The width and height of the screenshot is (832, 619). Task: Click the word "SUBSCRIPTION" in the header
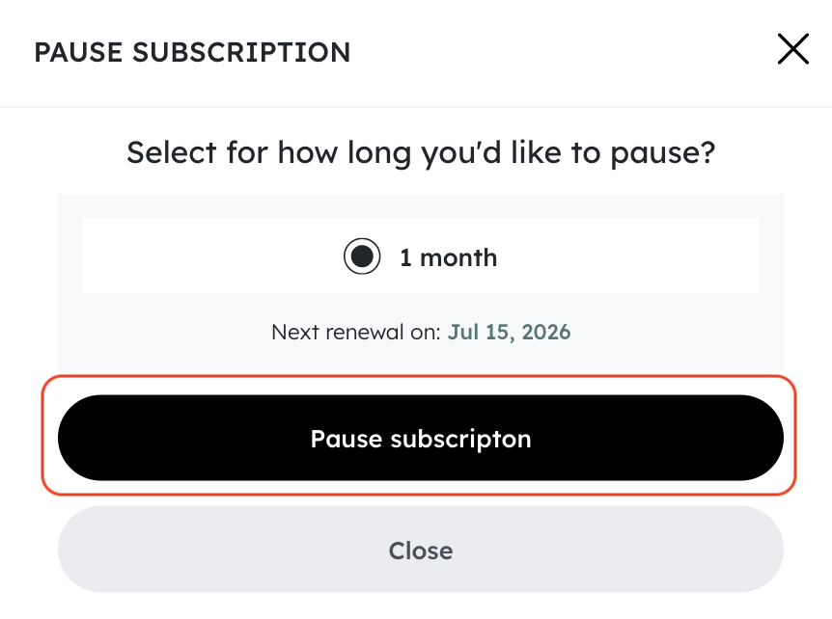click(241, 52)
